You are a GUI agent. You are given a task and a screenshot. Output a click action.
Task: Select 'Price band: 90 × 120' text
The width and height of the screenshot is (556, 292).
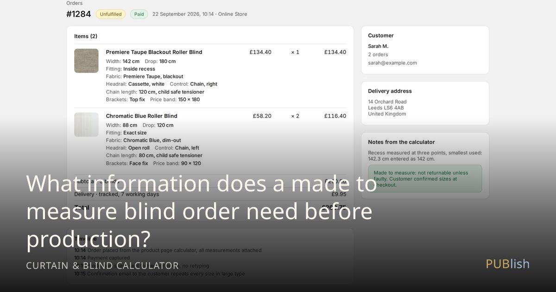tap(177, 163)
